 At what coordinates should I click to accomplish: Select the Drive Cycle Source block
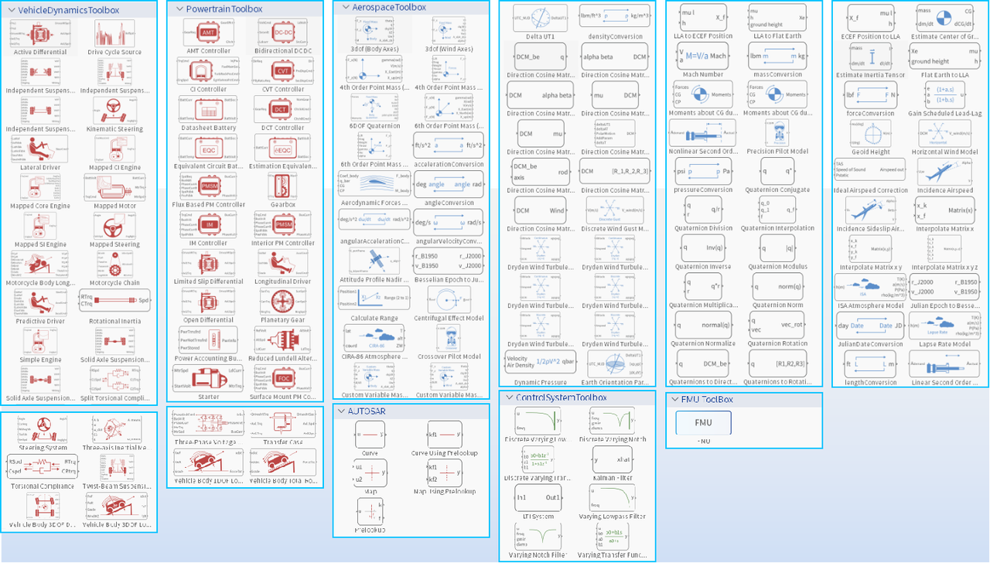coord(114,34)
